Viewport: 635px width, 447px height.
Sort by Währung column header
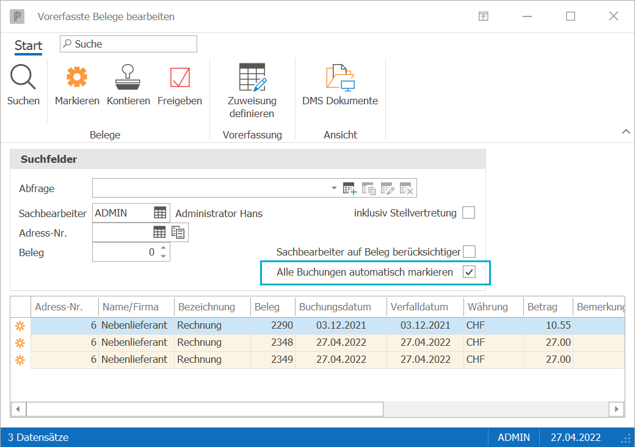(493, 307)
